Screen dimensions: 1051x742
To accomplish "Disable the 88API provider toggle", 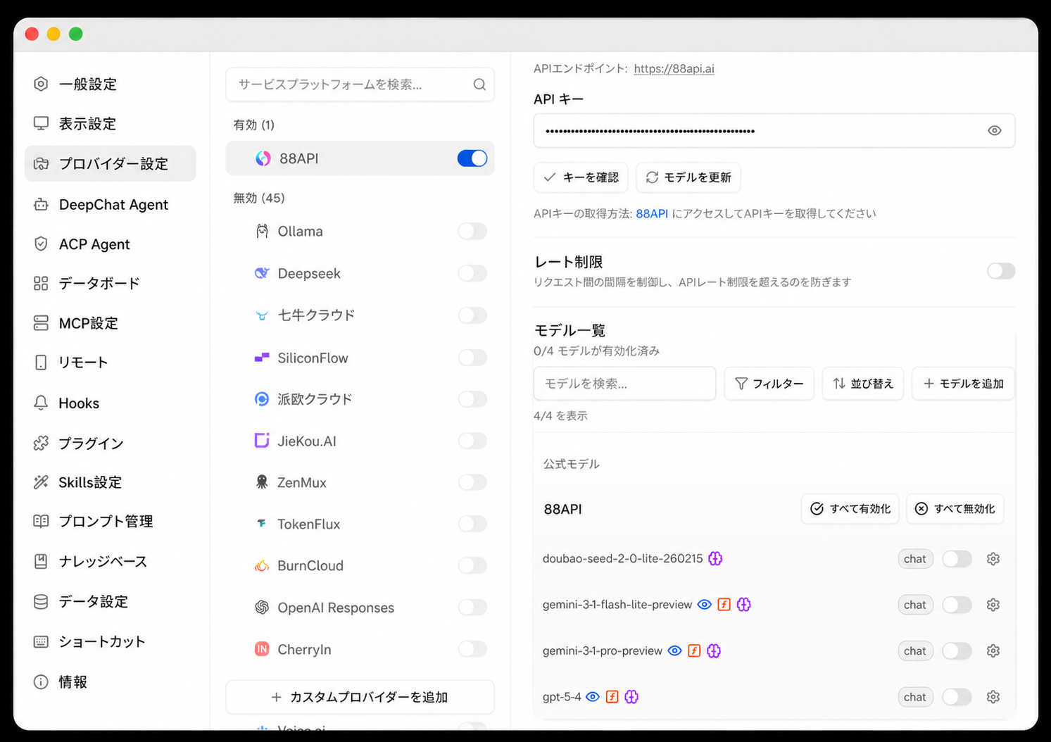I will click(x=472, y=158).
